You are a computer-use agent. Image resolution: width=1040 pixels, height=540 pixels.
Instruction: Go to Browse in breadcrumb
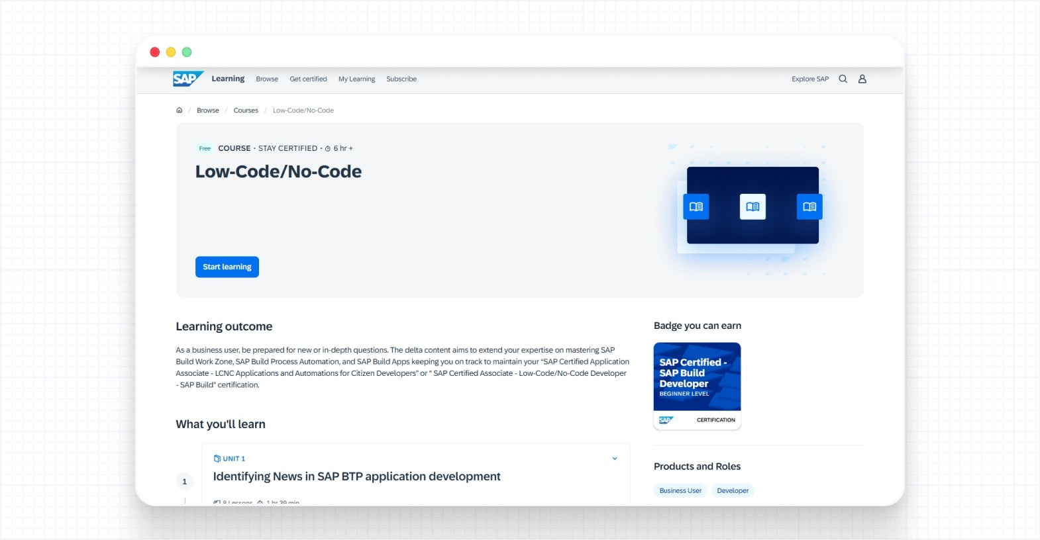(208, 111)
